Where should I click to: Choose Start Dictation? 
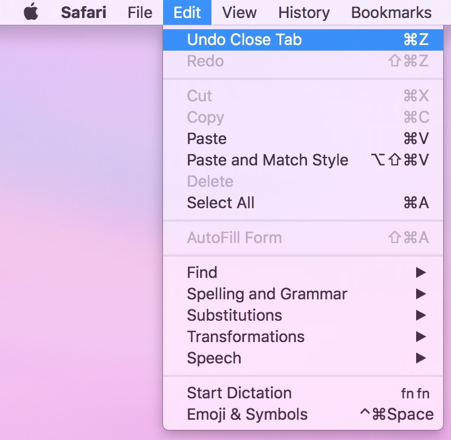[x=303, y=393]
